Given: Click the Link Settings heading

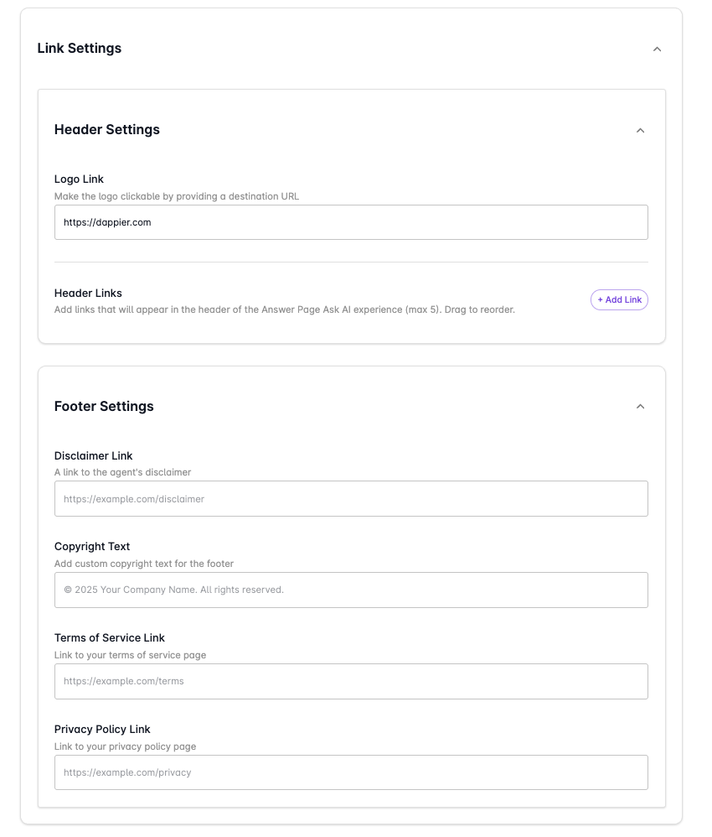Looking at the screenshot, I should click(80, 48).
